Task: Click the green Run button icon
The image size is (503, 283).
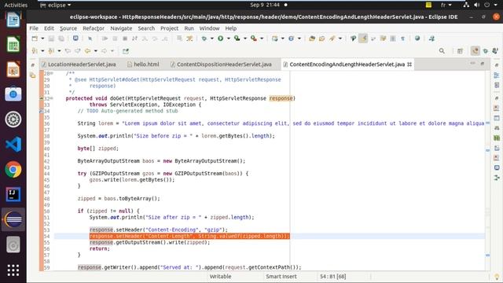Action: point(220,39)
